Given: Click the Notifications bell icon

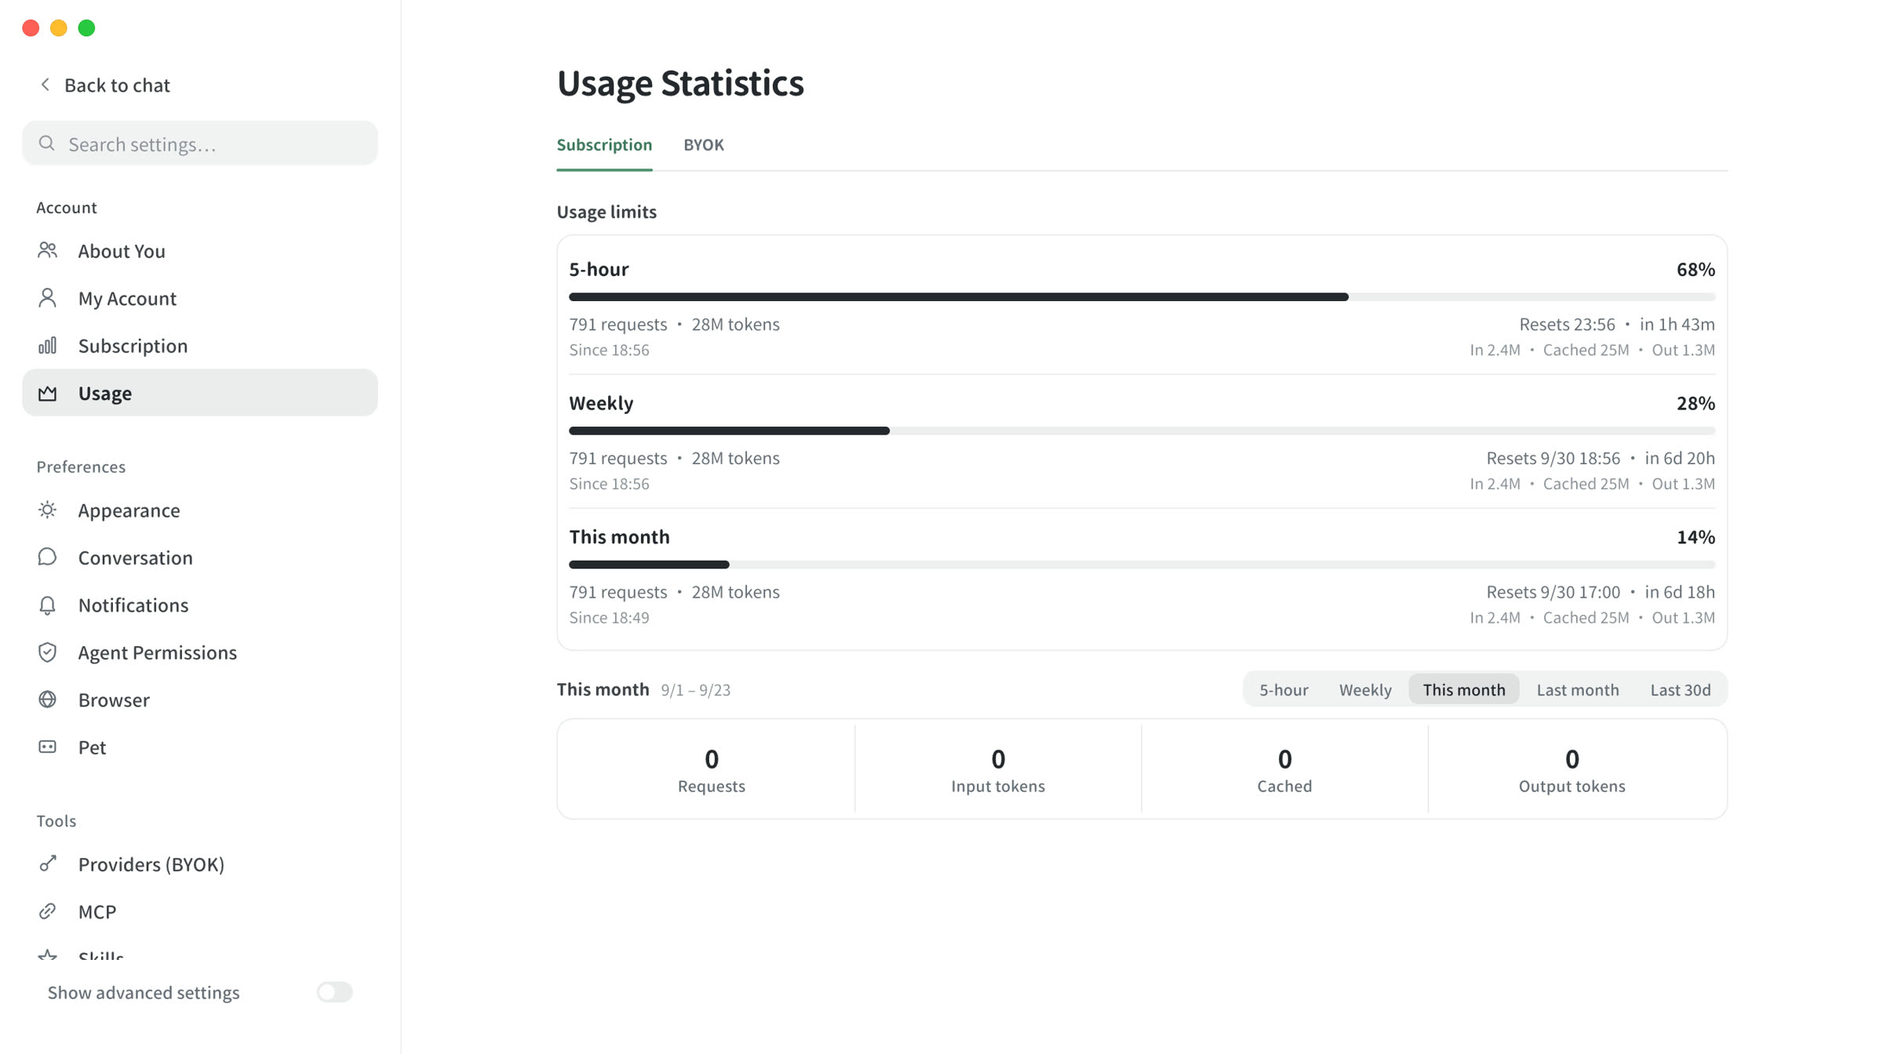Looking at the screenshot, I should click(48, 605).
